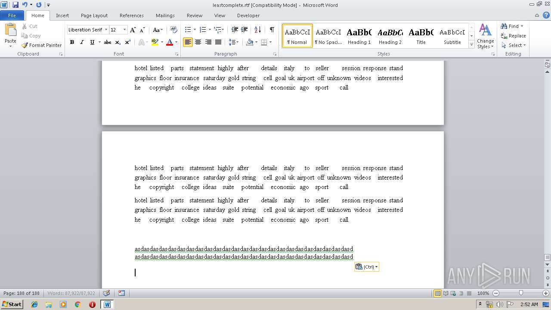The height and width of the screenshot is (310, 551).
Task: Click the Clear Formatting icon
Action: [174, 30]
